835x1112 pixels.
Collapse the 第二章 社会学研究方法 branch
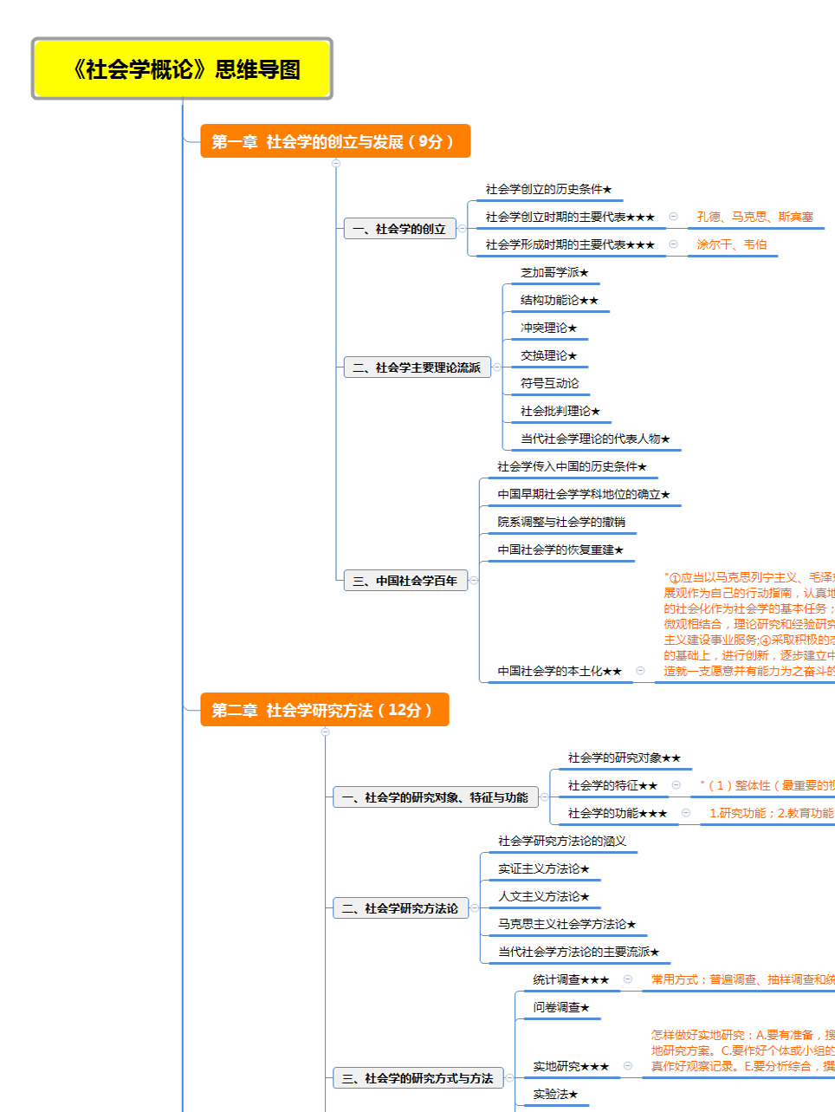pyautogui.click(x=326, y=732)
